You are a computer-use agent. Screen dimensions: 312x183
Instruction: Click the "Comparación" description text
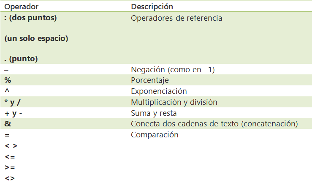click(155, 135)
